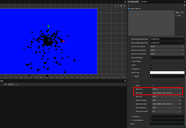Click the console panel tab
This screenshot has height=128, width=186.
pos(2,81)
